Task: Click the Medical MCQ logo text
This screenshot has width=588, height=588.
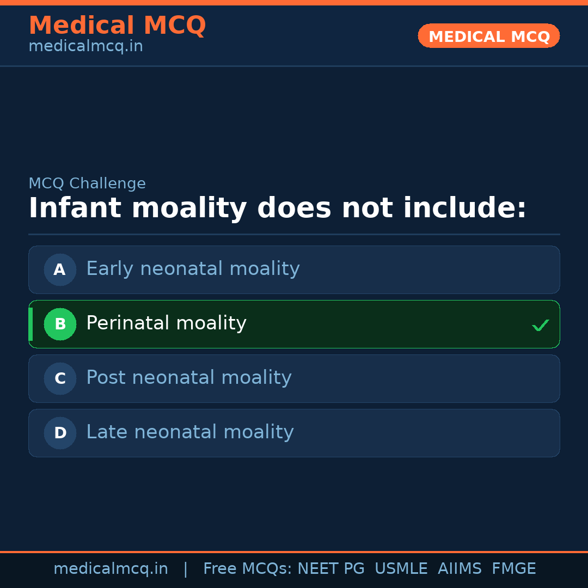Action: 118,25
